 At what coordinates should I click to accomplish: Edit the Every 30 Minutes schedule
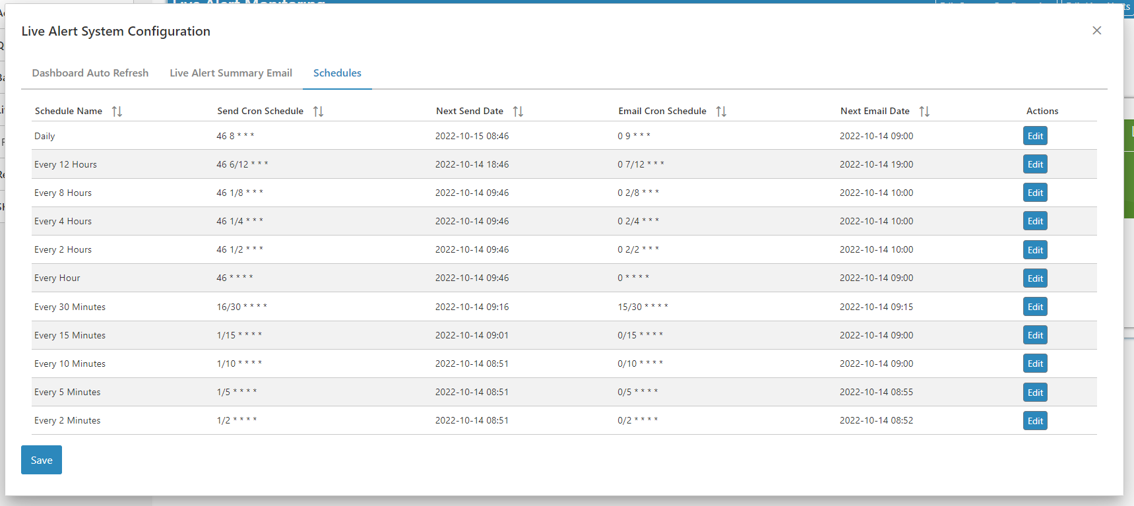tap(1035, 307)
